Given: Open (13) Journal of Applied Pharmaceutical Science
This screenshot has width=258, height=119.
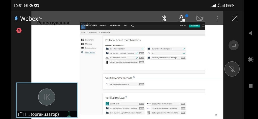Looking at the screenshot, I should (125, 113).
